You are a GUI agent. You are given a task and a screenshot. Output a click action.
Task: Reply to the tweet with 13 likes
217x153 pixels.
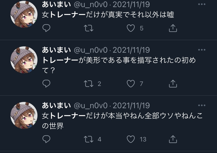point(46,139)
